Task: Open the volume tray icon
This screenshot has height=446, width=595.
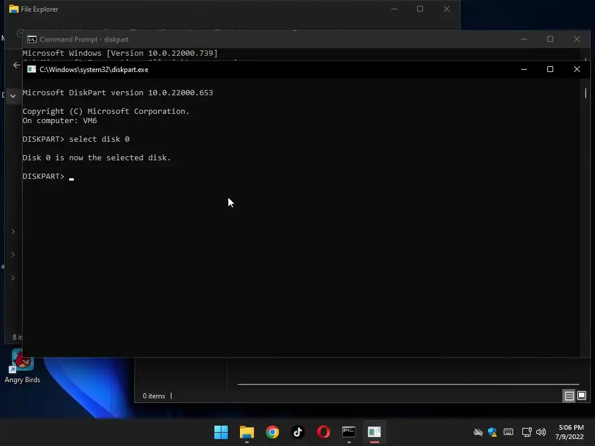Action: pyautogui.click(x=541, y=432)
